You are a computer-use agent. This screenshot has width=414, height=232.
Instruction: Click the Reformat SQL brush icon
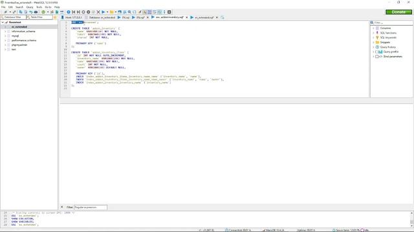point(140,12)
